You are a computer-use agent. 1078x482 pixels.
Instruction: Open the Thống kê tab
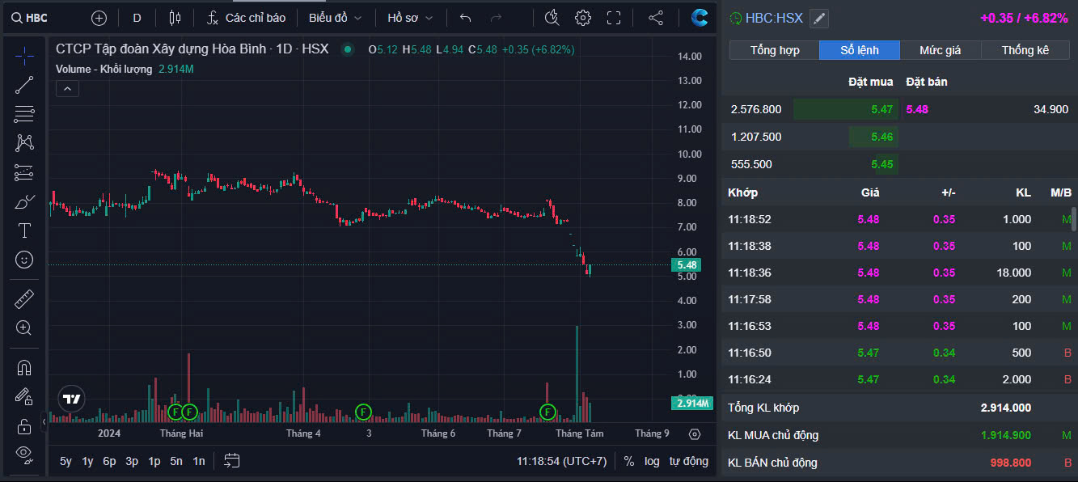(1025, 50)
